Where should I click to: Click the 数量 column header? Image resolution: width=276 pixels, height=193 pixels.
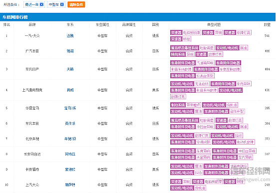point(267,25)
